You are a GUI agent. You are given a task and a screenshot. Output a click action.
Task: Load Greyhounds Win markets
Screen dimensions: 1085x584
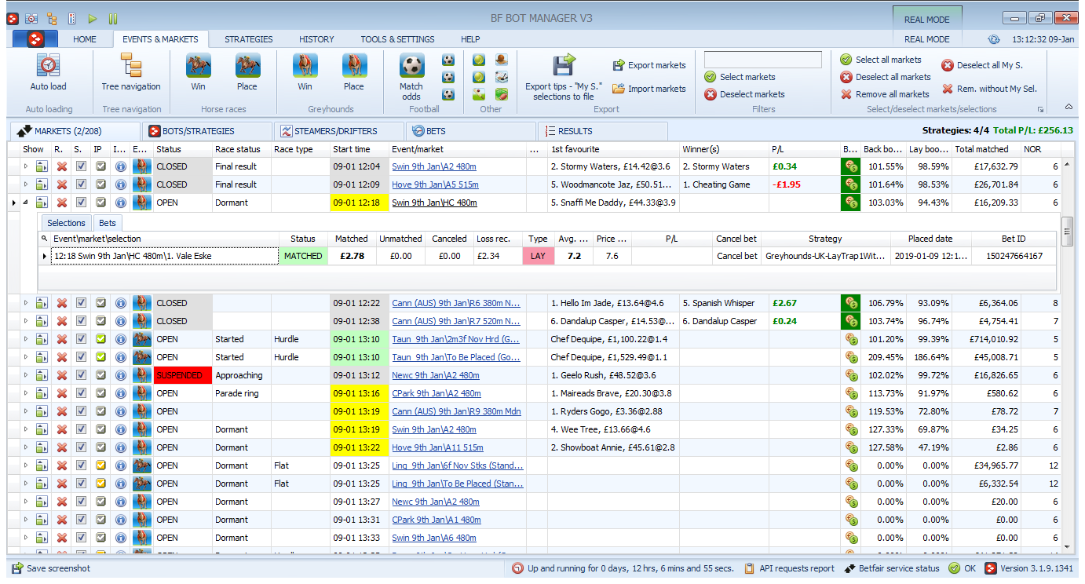click(x=305, y=72)
